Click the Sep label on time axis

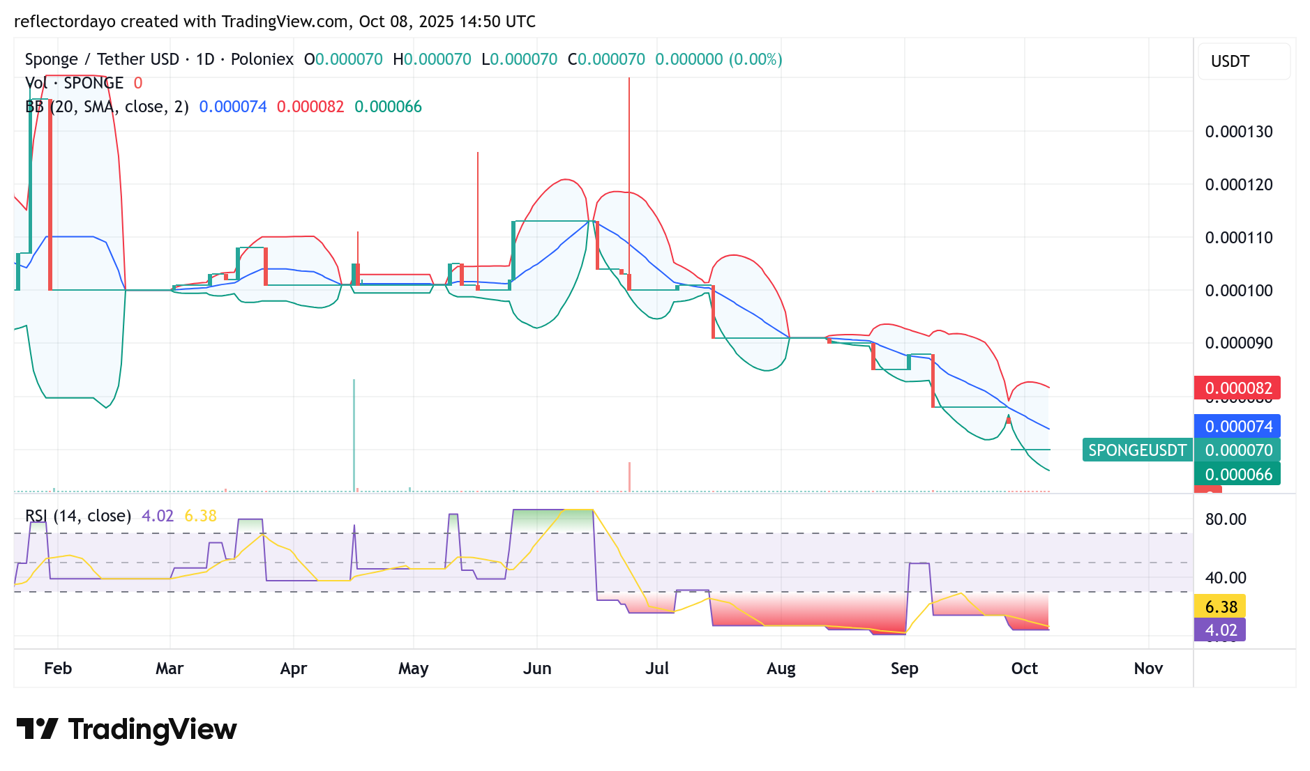coord(905,669)
